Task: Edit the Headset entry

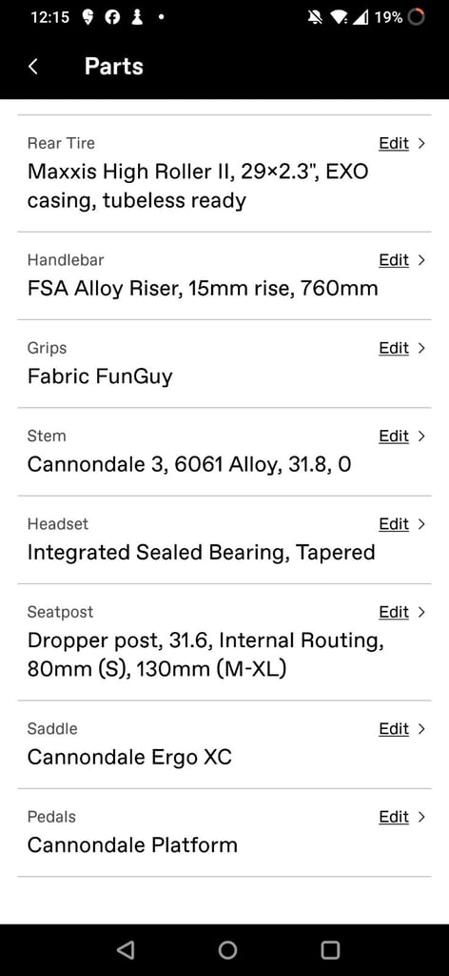Action: click(x=394, y=524)
